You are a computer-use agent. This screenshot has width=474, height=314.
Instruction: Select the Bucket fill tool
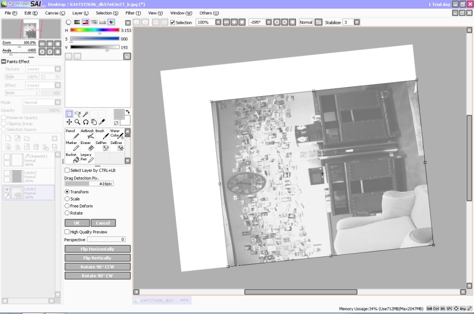(x=72, y=157)
